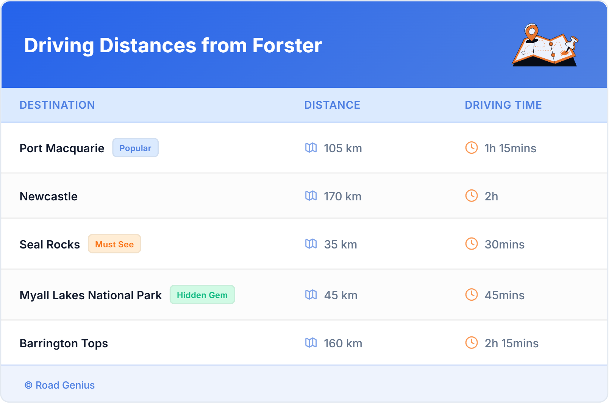Click the map icon beside 35 km
Screen dimensions: 609x403
pos(311,244)
